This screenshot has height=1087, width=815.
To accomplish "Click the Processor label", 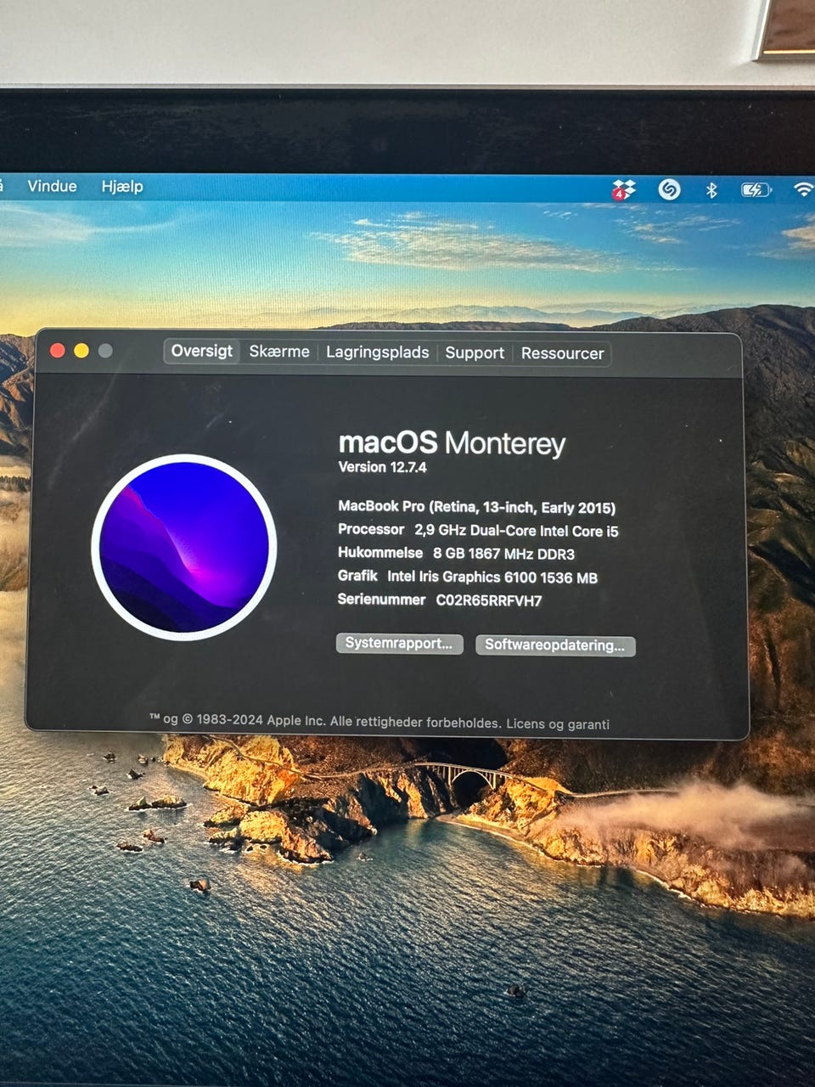I will 371,529.
